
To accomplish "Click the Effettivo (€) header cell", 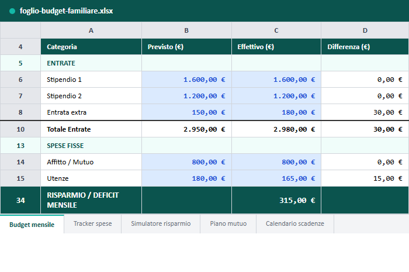I will (x=276, y=47).
